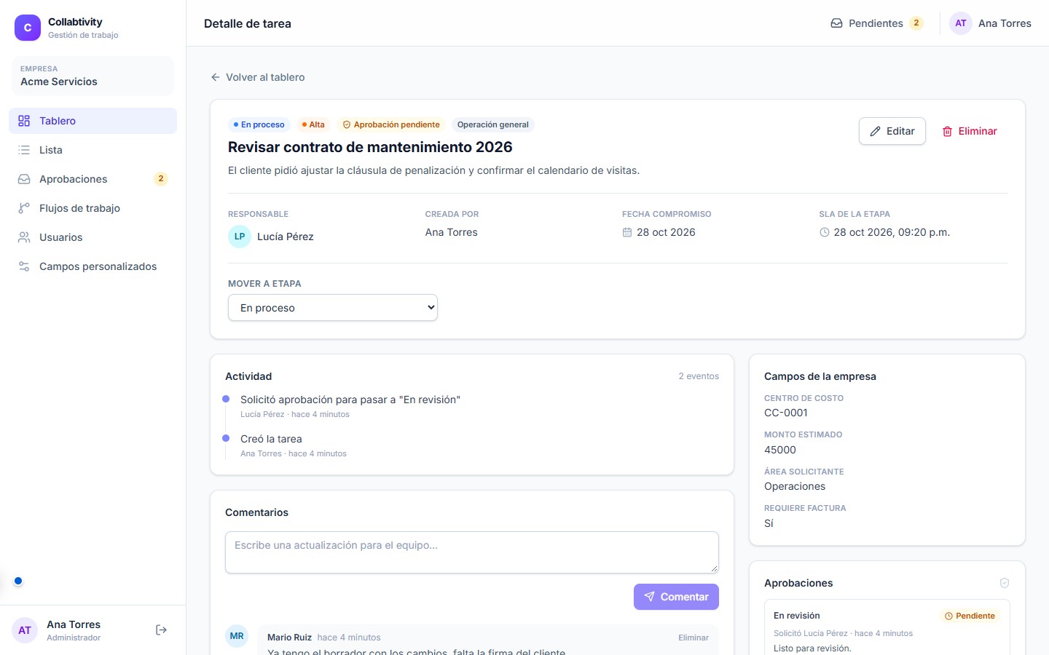
Task: Click the Aprobaciones sidebar badge showing 2
Action: click(161, 179)
